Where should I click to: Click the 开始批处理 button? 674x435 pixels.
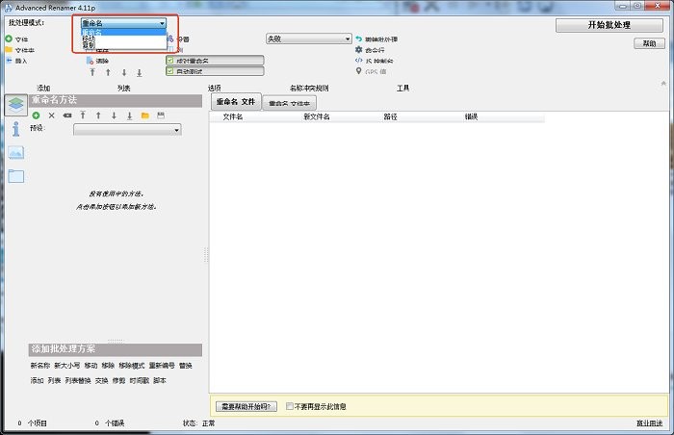coord(609,25)
